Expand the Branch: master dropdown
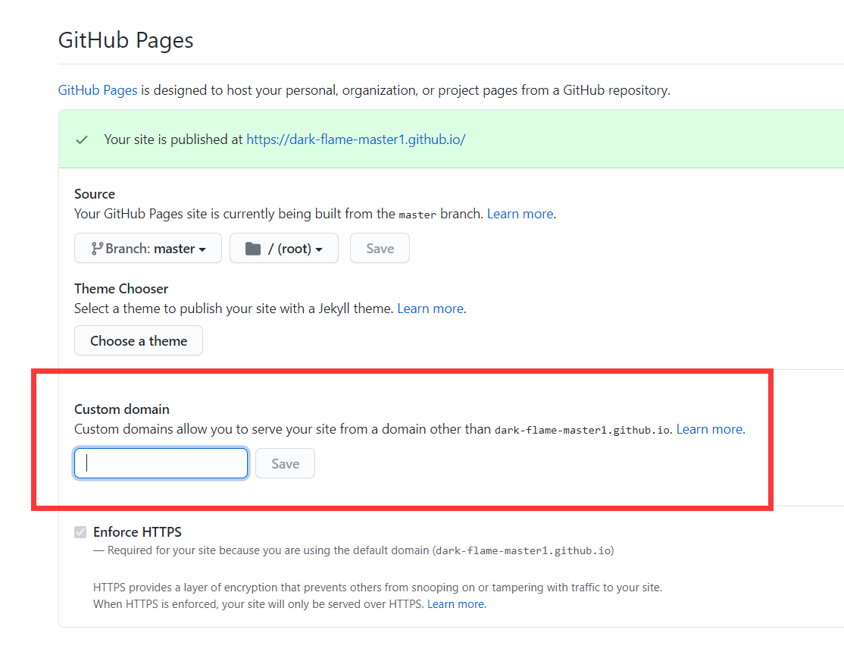The height and width of the screenshot is (655, 844). pyautogui.click(x=148, y=249)
